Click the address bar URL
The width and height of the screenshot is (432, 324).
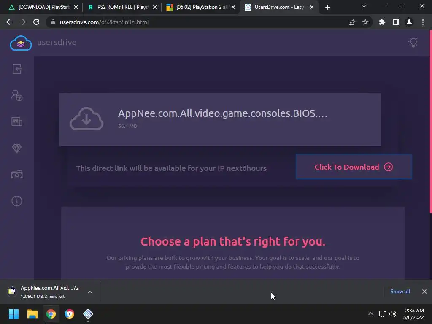(x=104, y=22)
